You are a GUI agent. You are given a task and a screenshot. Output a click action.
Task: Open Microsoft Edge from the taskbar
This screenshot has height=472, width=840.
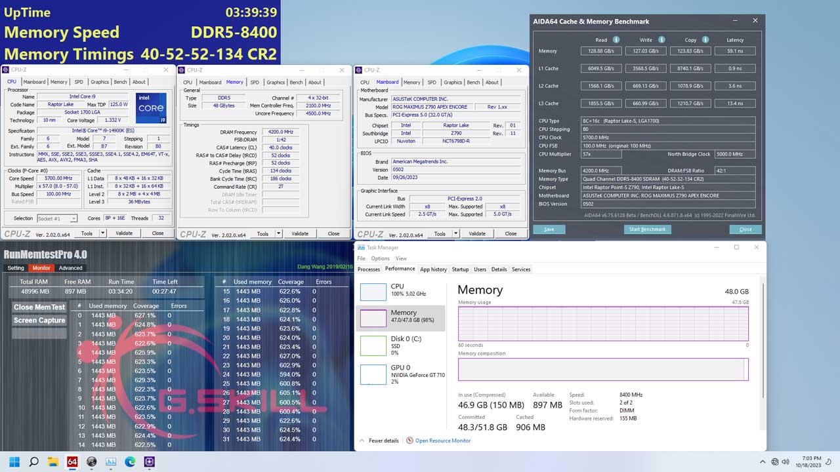point(130,462)
